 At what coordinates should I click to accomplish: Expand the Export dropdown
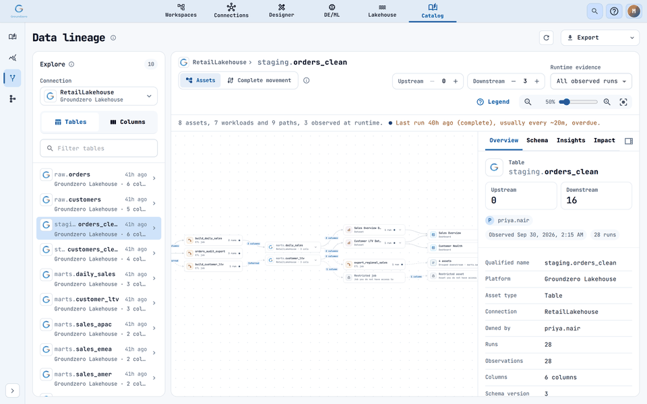pos(600,38)
